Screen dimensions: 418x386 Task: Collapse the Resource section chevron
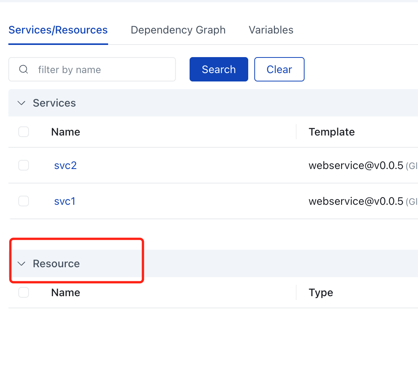[21, 263]
